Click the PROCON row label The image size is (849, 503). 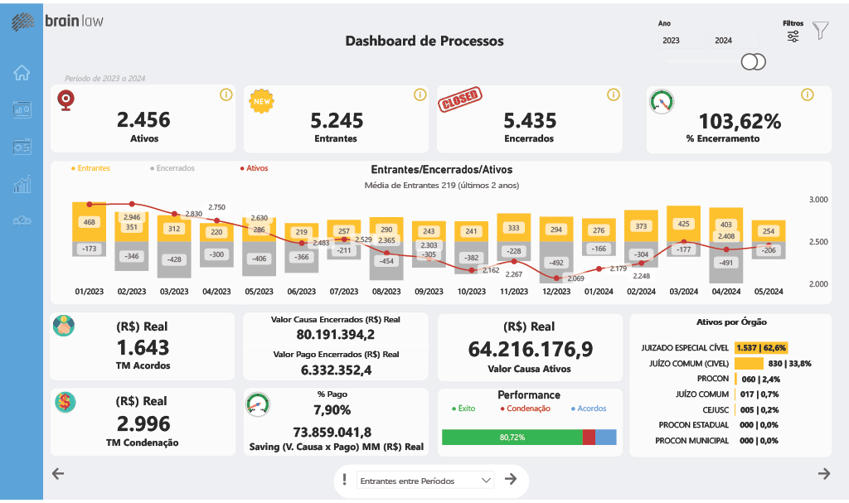[713, 379]
